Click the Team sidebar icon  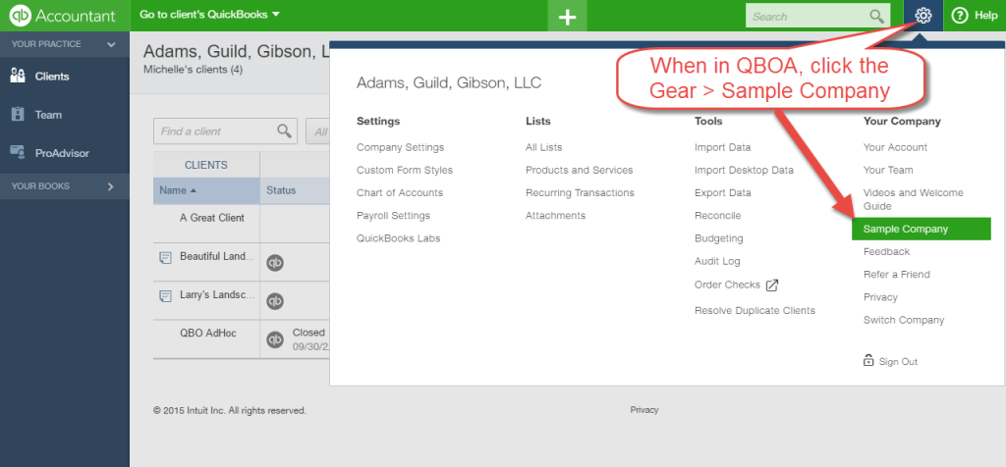[18, 115]
